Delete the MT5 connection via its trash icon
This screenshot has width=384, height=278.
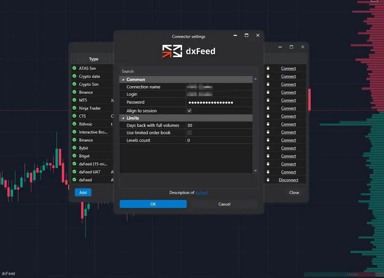tap(268, 100)
